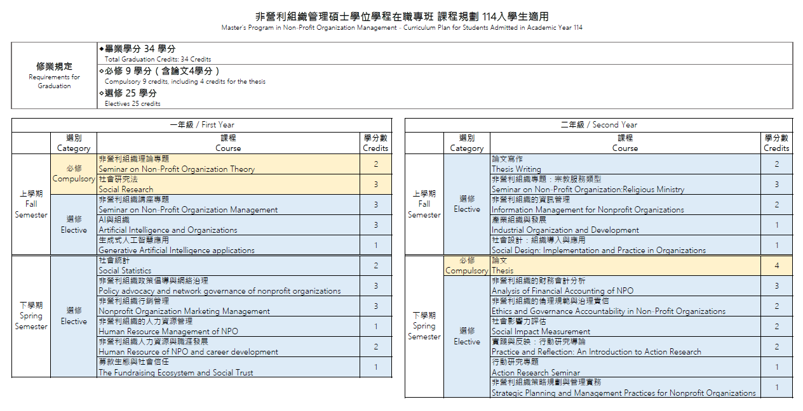Click the Requirements for Graduation label cell

(54, 75)
